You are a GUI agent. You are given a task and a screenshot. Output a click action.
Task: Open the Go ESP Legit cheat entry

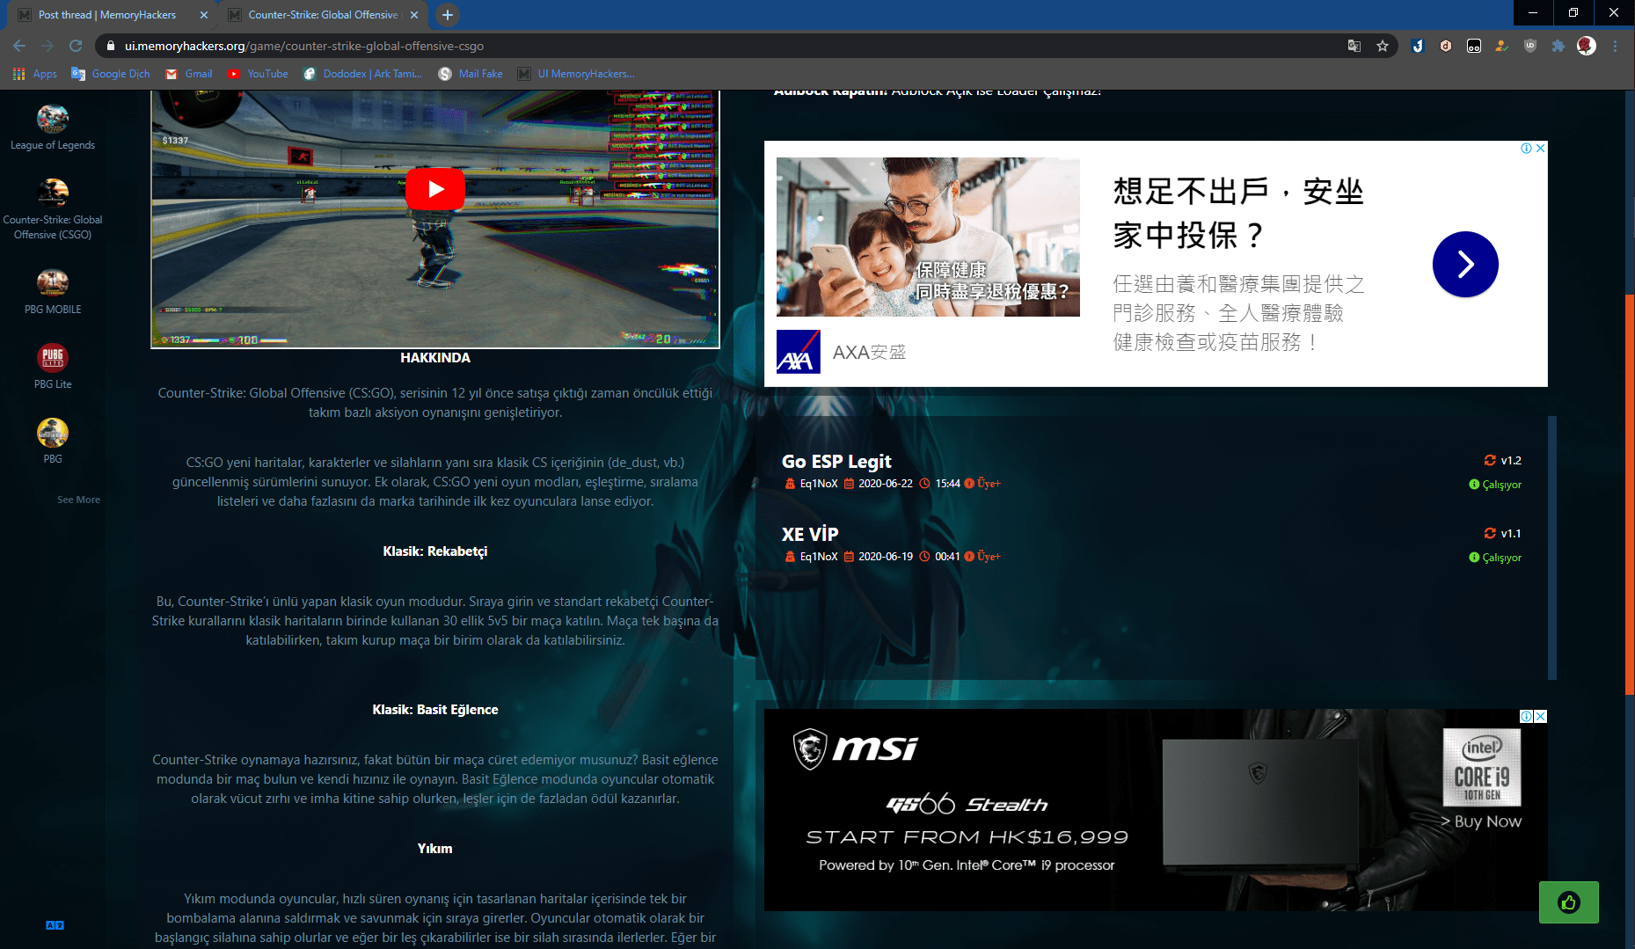836,462
